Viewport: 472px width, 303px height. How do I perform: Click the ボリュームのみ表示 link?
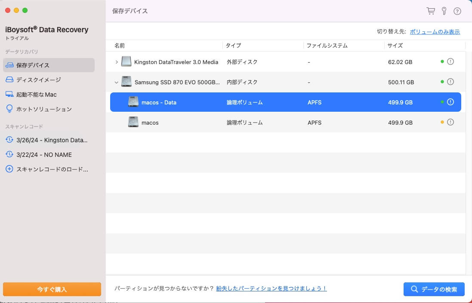[x=435, y=31]
